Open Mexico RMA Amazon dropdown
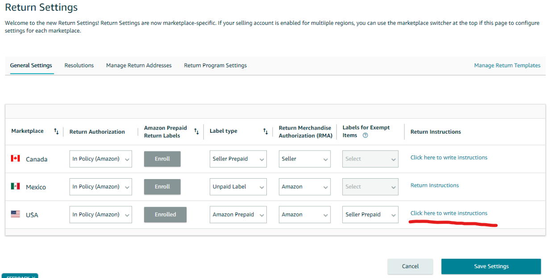Screen dimensions: 556x278 click(x=305, y=187)
